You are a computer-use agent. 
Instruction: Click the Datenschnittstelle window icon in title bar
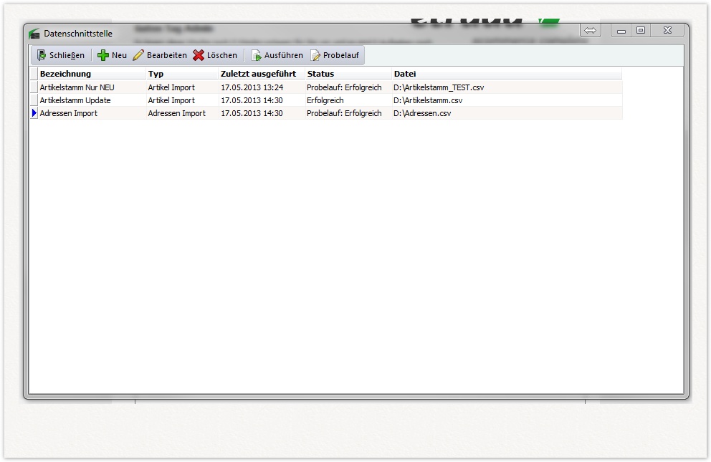coord(34,34)
